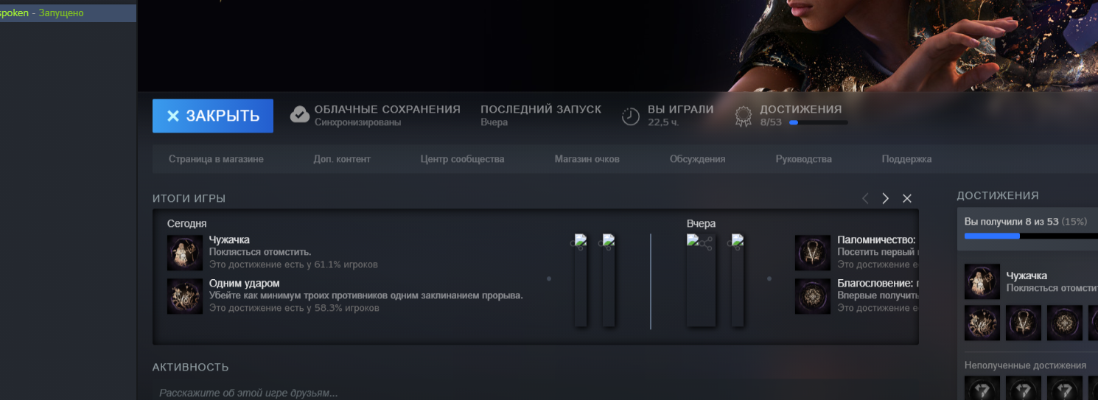Screen dimensions: 1098x400
Task: Go to Центр сообщества
Action: click(x=462, y=159)
